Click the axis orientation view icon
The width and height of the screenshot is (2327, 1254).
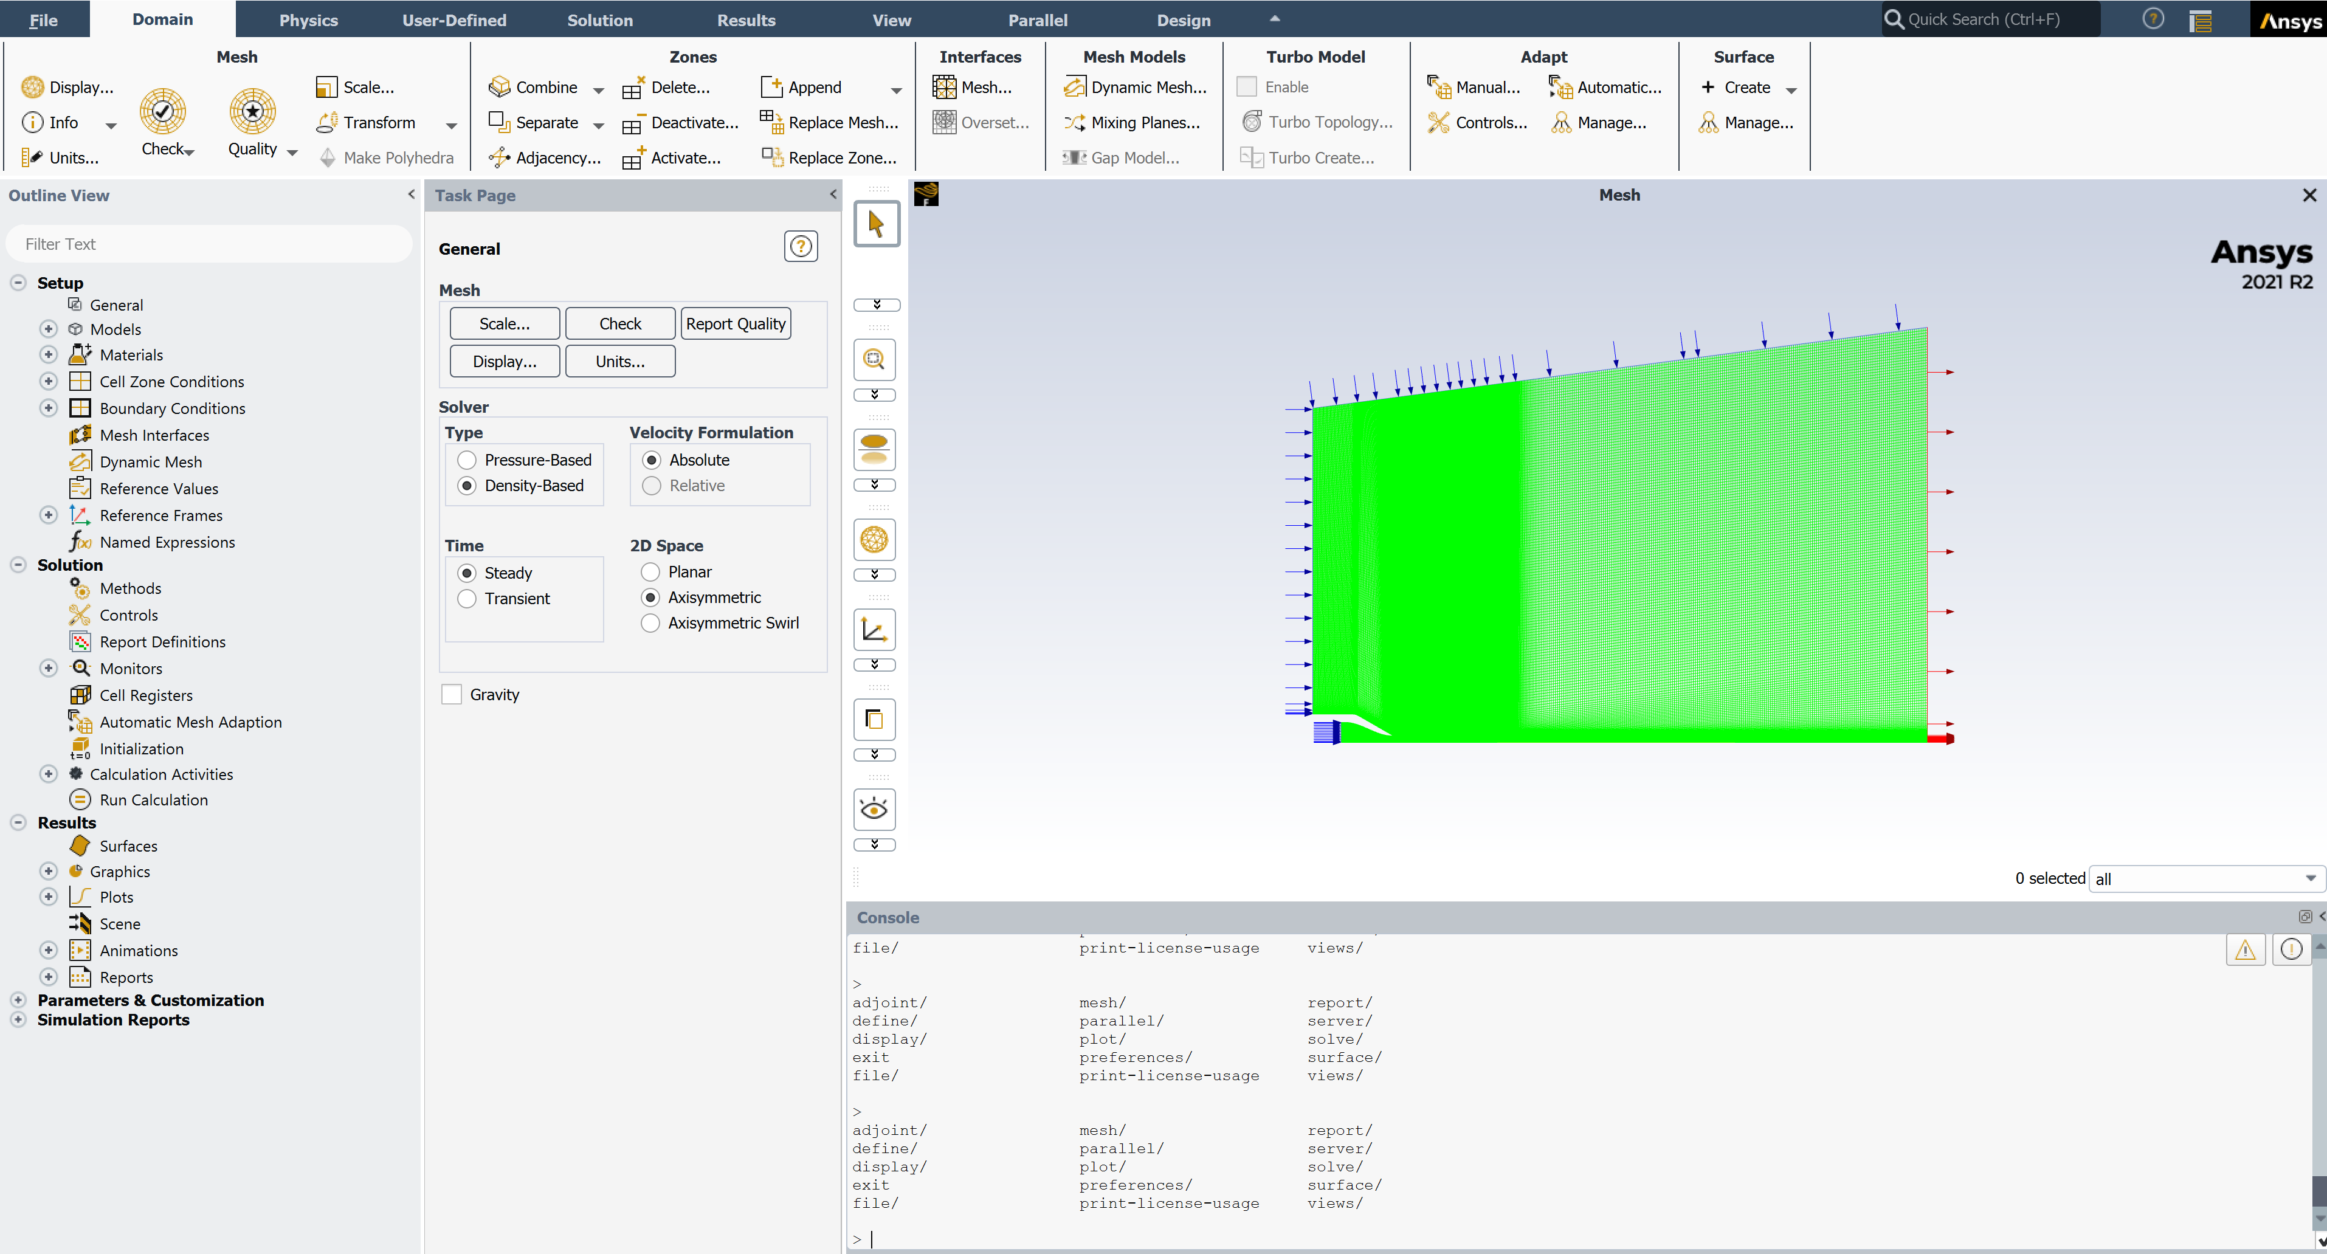tap(874, 630)
